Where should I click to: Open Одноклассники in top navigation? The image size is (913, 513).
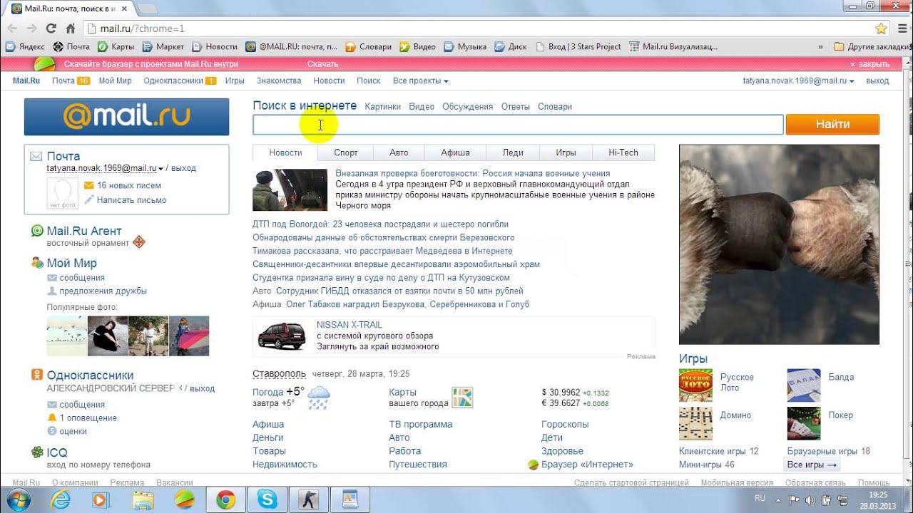click(173, 81)
